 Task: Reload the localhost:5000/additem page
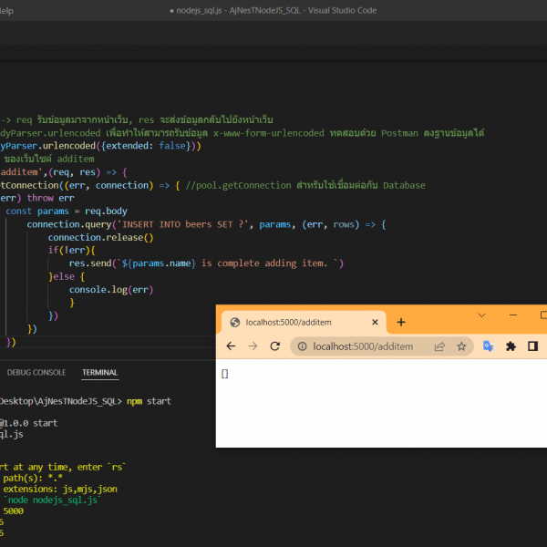click(275, 346)
